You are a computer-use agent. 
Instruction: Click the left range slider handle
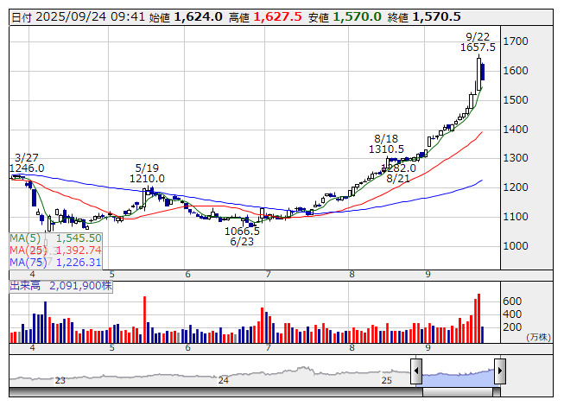click(416, 371)
